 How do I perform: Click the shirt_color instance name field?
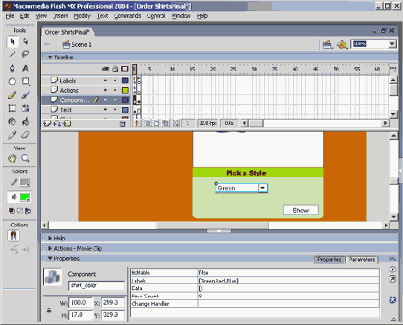pos(97,286)
